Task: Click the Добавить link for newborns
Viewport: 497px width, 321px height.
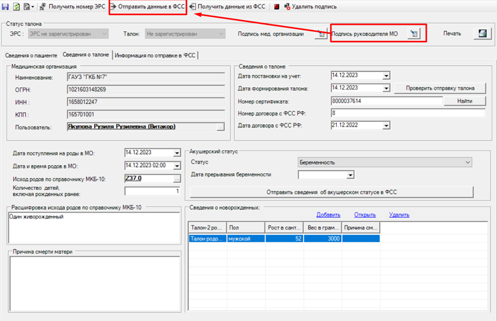Action: (x=328, y=215)
